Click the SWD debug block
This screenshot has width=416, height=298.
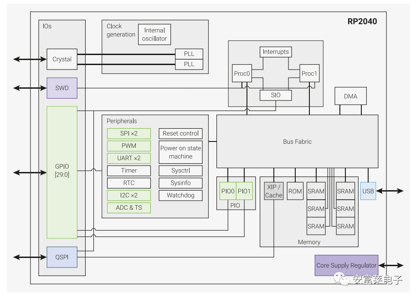click(x=62, y=88)
